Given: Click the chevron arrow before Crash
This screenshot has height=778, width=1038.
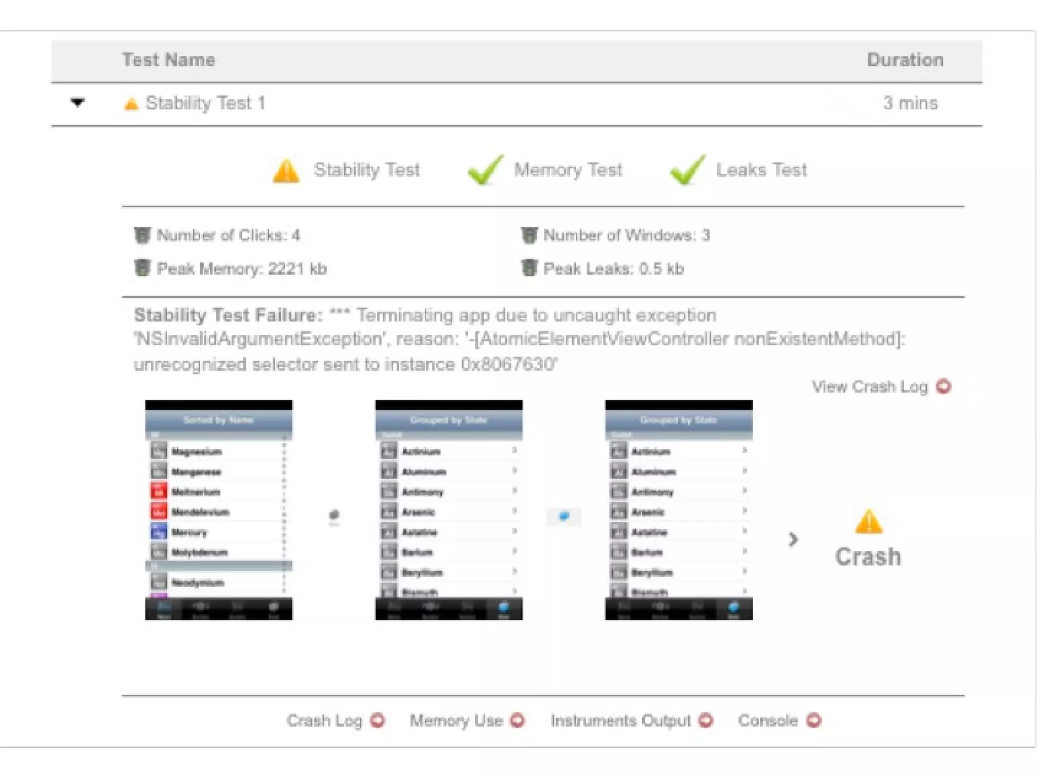Looking at the screenshot, I should point(793,539).
